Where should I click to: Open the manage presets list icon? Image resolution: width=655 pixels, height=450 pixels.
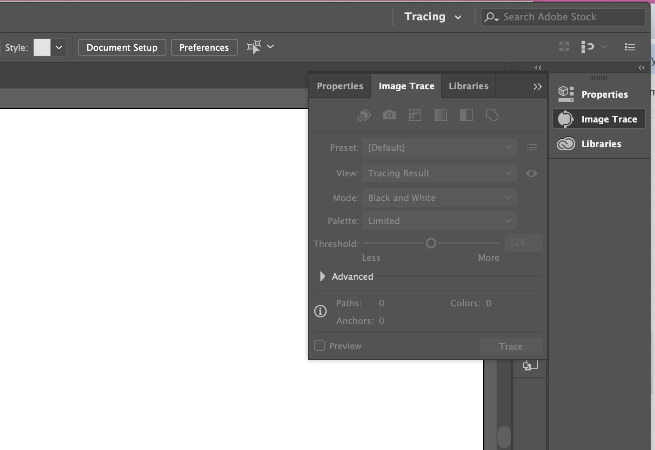pyautogui.click(x=532, y=147)
